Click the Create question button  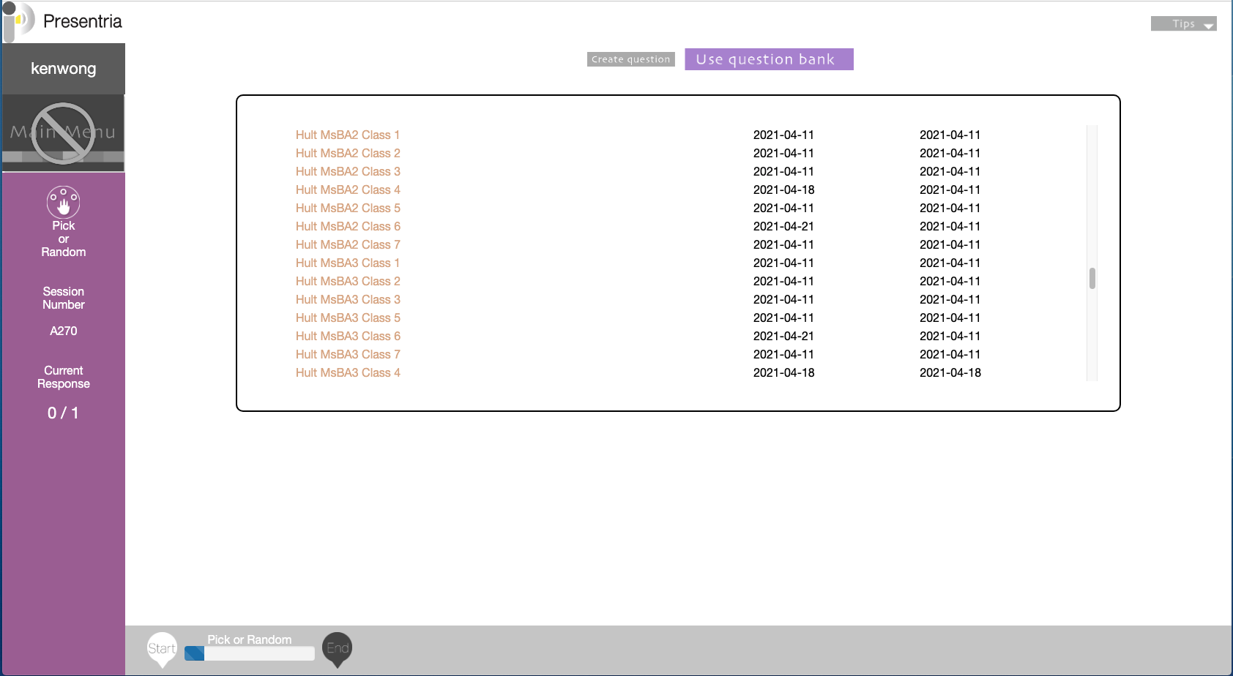pos(631,59)
